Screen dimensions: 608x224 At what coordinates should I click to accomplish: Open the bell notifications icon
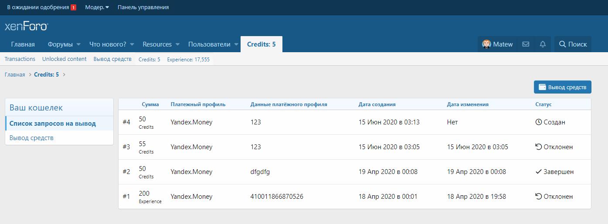click(x=543, y=44)
